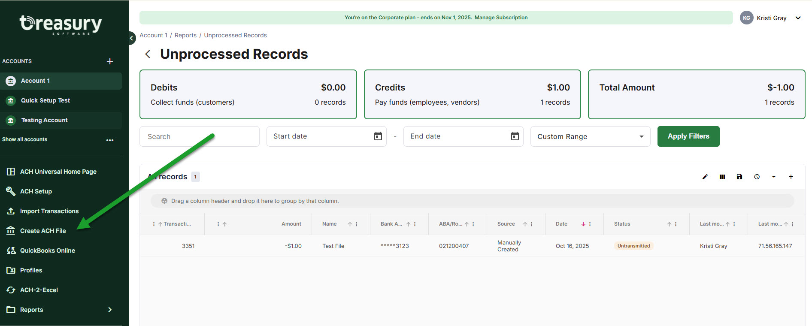
Task: Open the Start date calendar picker
Action: tap(378, 136)
